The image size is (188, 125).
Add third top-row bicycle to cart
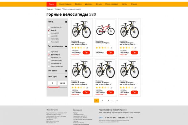pos(134,52)
